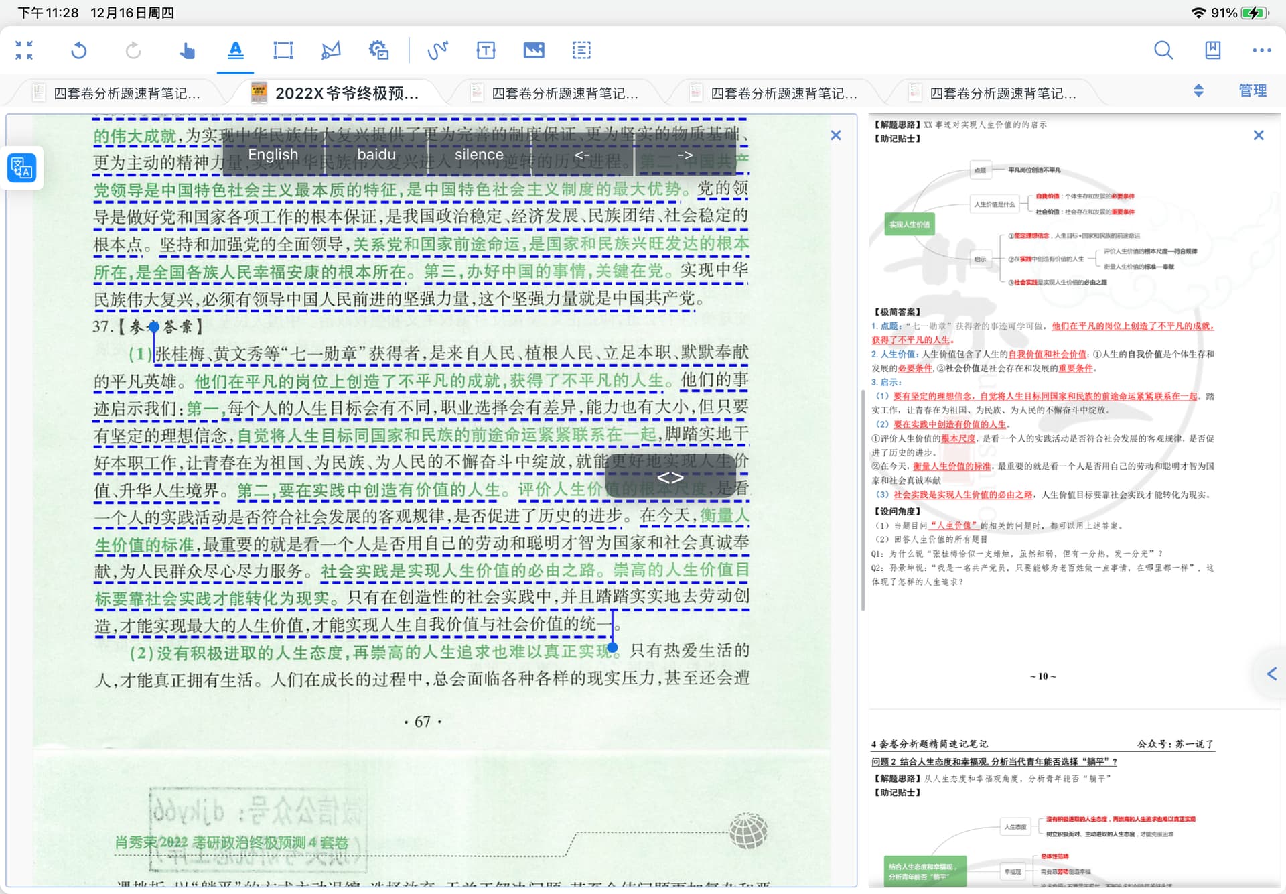Select the freehand ink drawing tool
The height and width of the screenshot is (894, 1286).
coord(438,50)
